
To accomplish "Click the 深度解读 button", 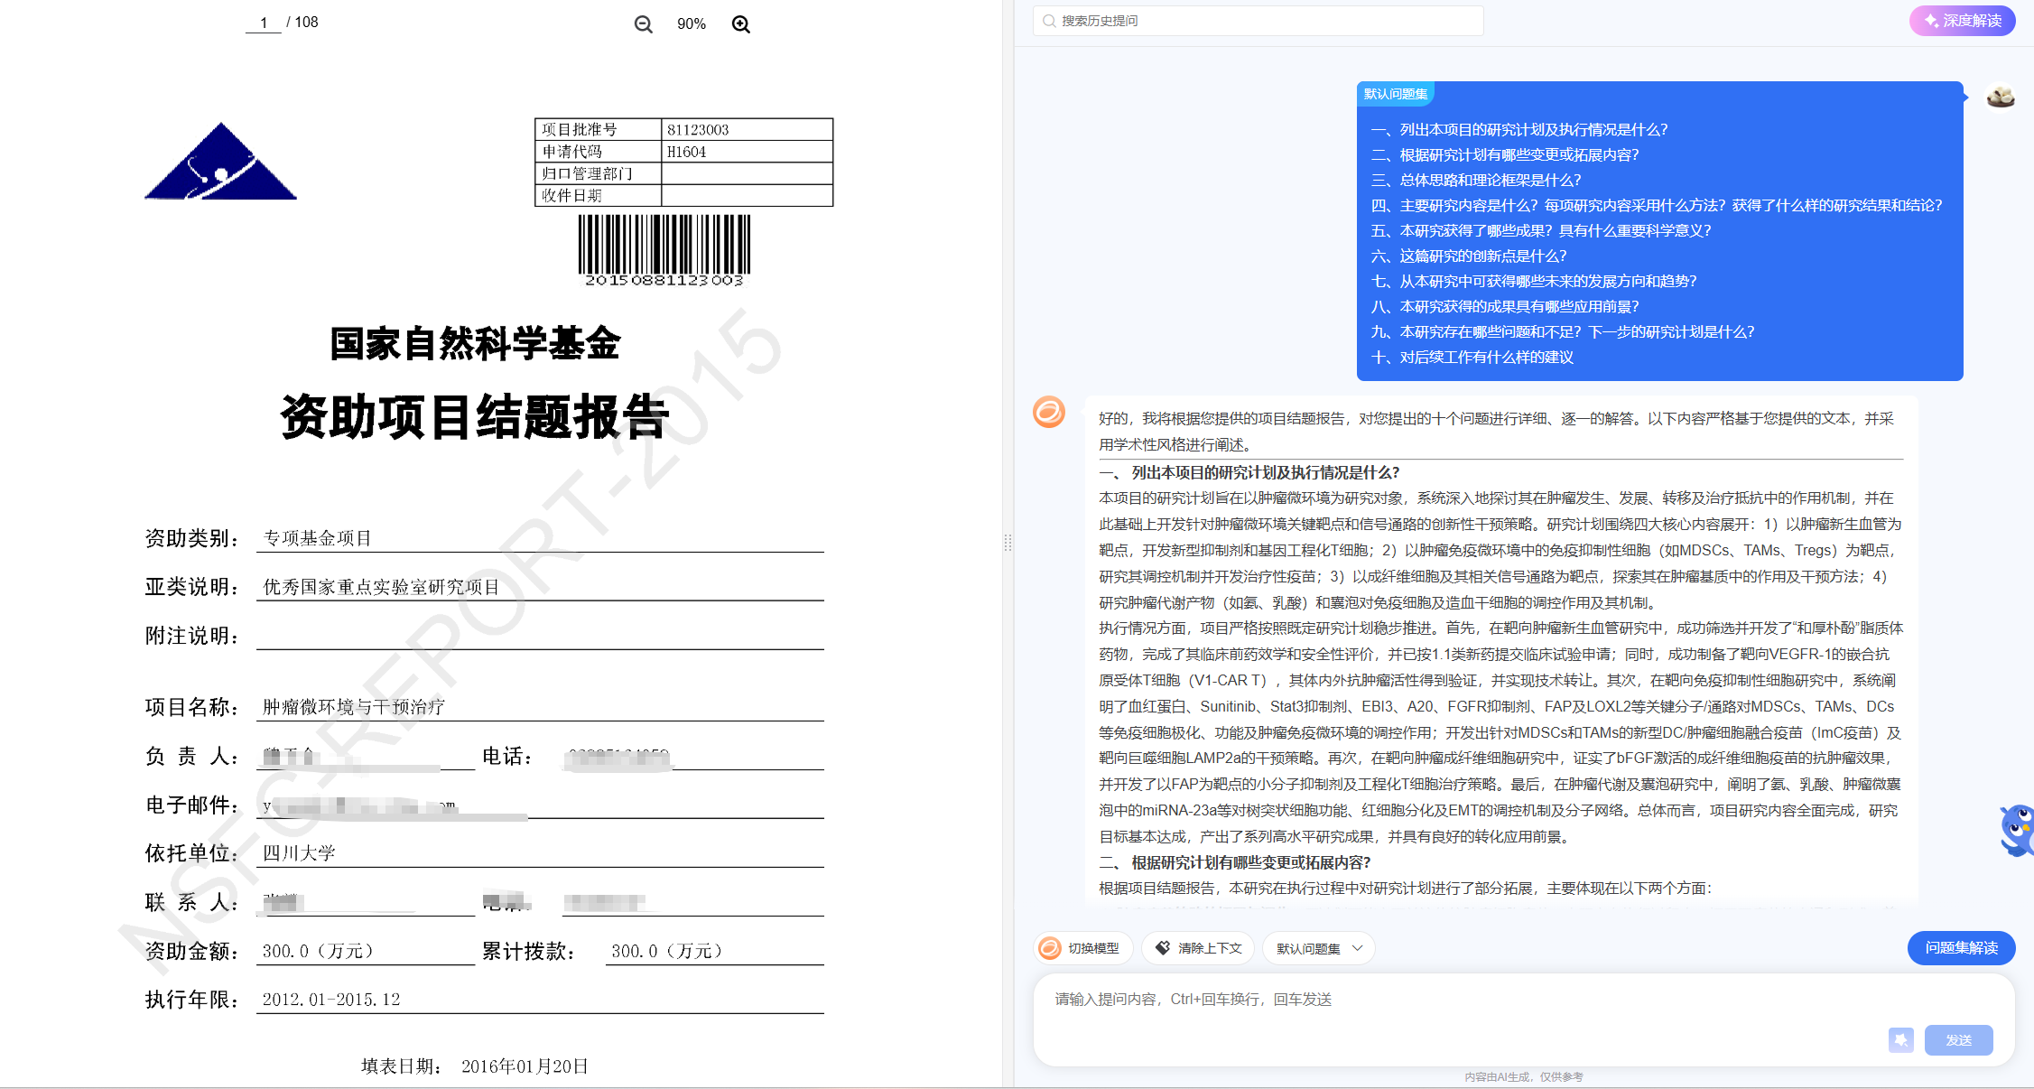I will pos(1962,21).
